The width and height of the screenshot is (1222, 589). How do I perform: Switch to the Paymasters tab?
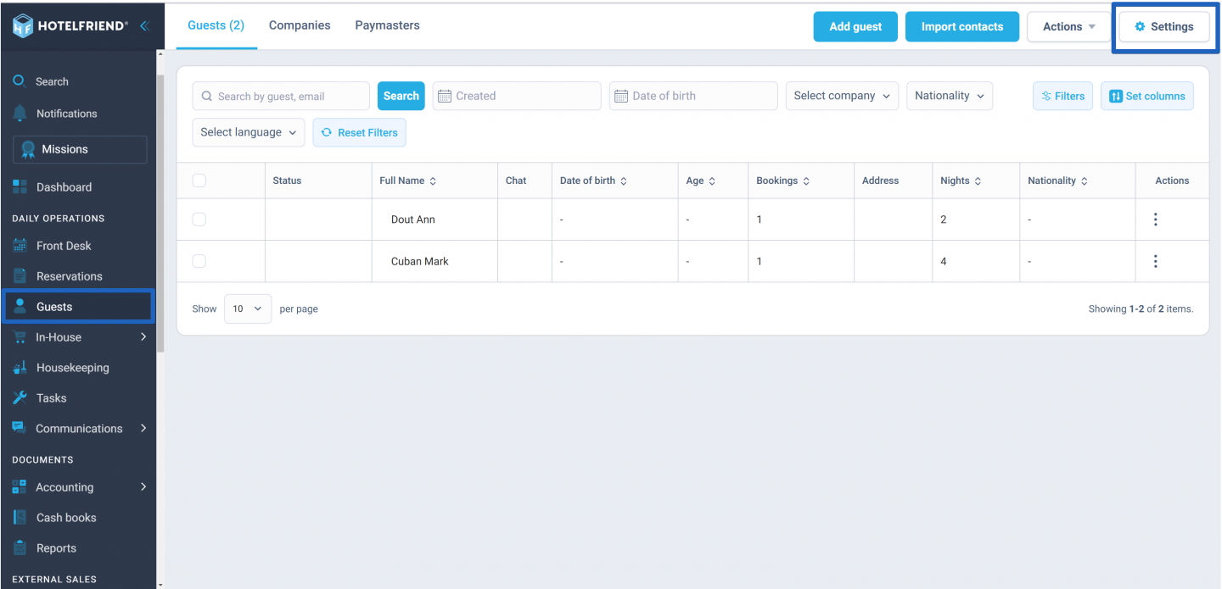pyautogui.click(x=387, y=25)
